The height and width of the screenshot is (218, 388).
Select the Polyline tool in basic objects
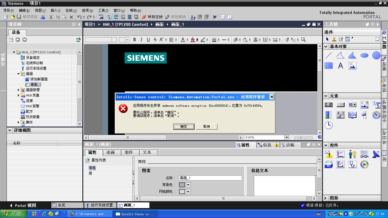(x=341, y=55)
